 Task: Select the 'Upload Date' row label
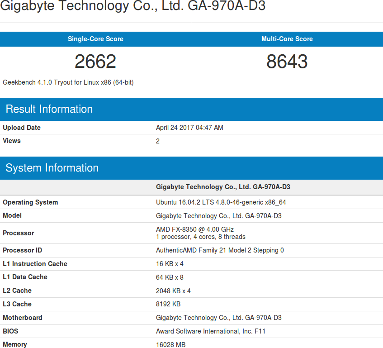(22, 128)
